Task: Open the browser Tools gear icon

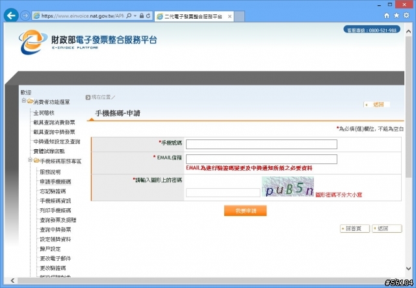Action: coord(406,16)
